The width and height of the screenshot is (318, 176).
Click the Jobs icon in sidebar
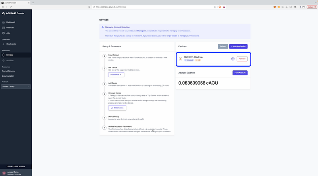coord(4,33)
